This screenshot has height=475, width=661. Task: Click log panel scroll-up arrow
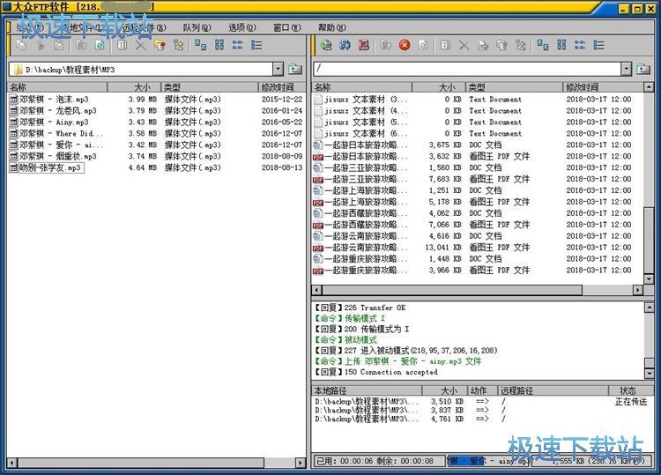click(649, 308)
